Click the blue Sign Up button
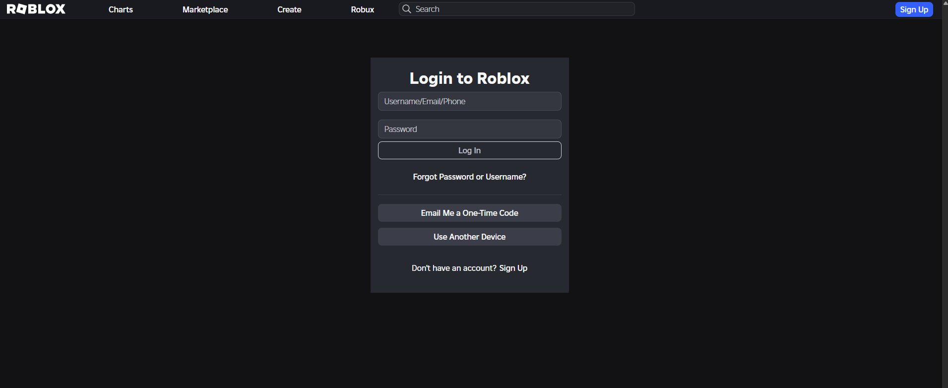This screenshot has height=388, width=948. [914, 9]
